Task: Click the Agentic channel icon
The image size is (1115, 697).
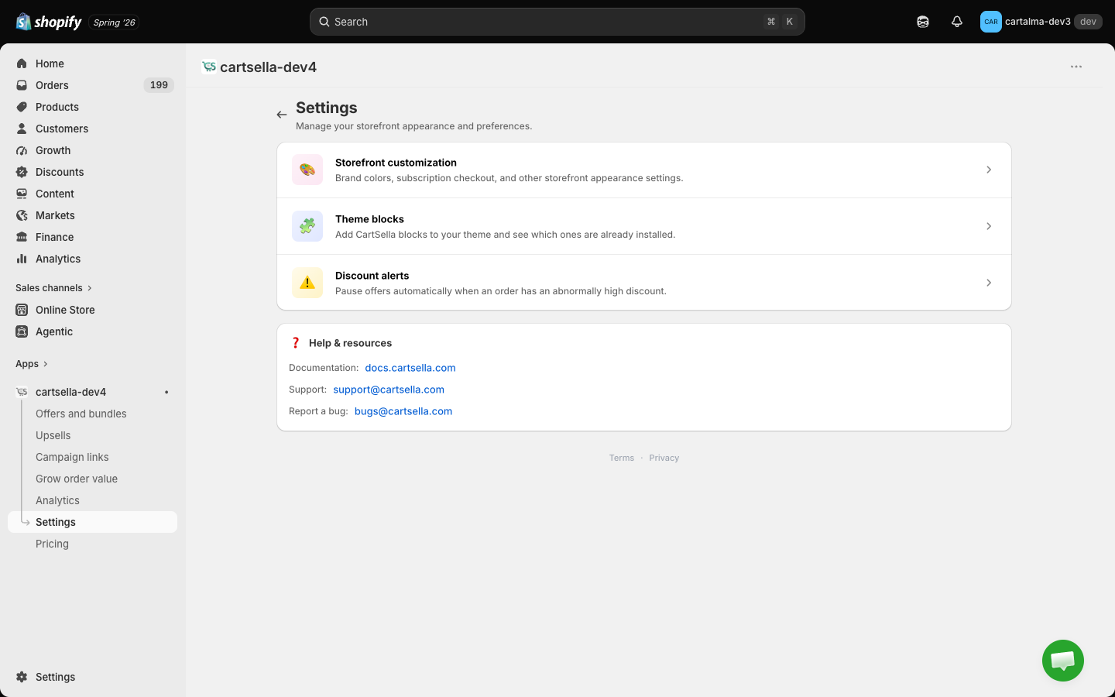Action: click(x=22, y=331)
